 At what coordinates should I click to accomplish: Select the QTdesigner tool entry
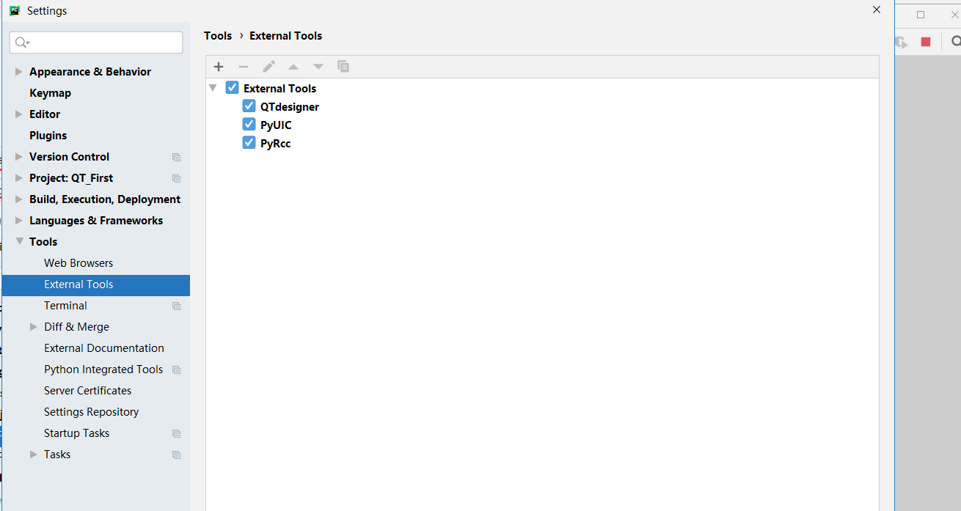[290, 107]
